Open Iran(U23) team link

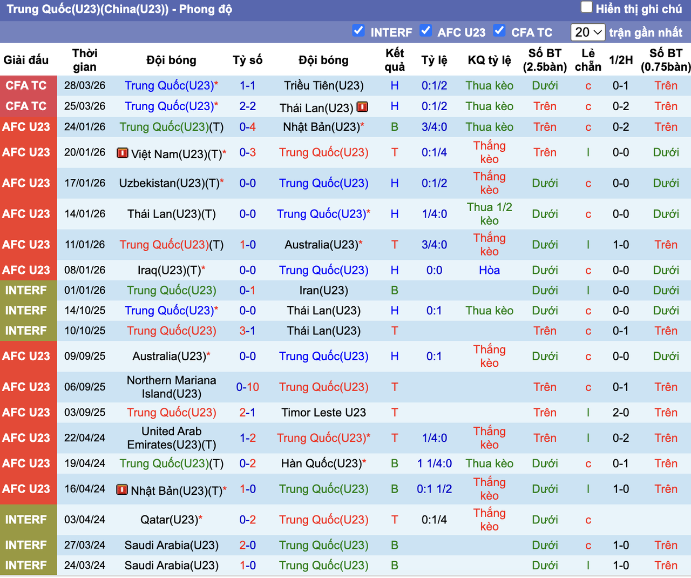(324, 291)
